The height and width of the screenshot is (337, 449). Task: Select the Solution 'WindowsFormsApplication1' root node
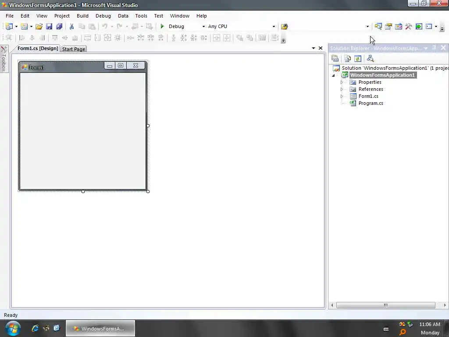395,68
